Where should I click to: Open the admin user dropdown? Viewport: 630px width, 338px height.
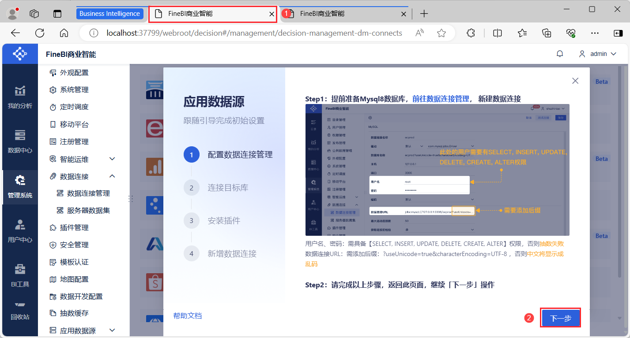click(x=597, y=54)
